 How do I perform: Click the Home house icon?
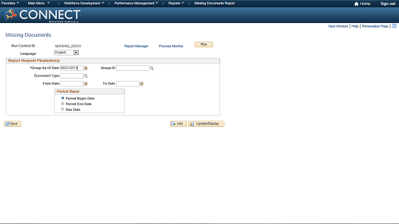pyautogui.click(x=356, y=4)
